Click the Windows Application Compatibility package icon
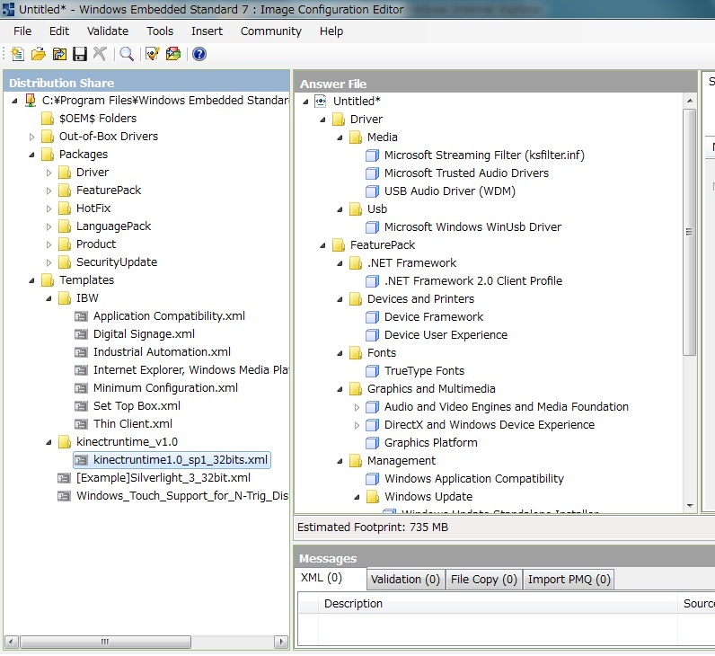 (372, 479)
